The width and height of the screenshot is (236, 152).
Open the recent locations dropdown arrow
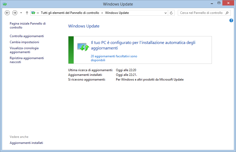21,13
